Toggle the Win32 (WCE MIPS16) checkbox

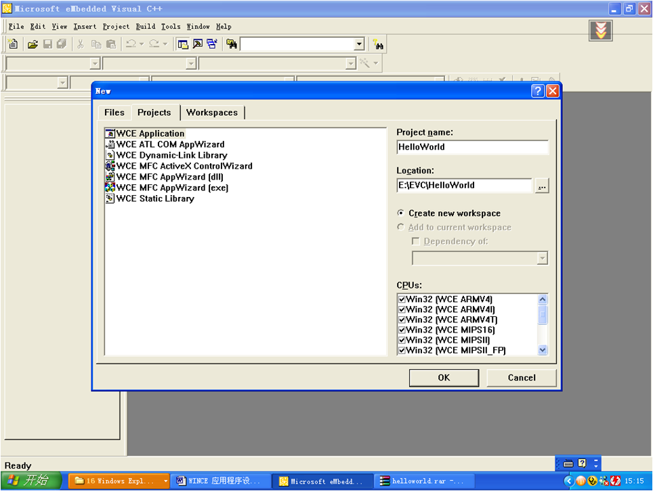[402, 330]
